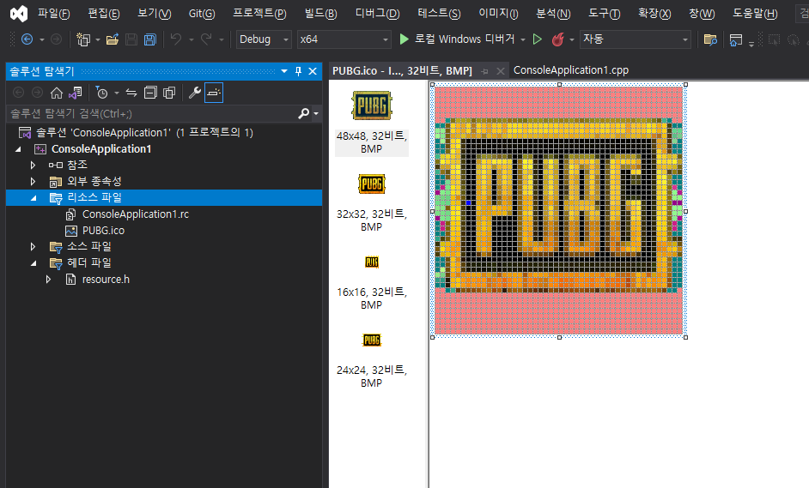Toggle the Preview Selected Items icon
This screenshot has width=809, height=488.
(x=214, y=93)
